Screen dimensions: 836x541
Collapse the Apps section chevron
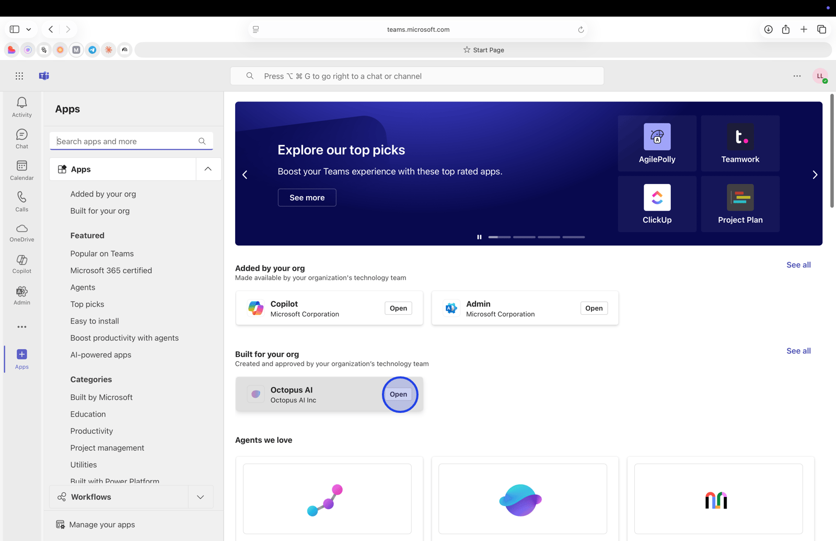tap(208, 169)
